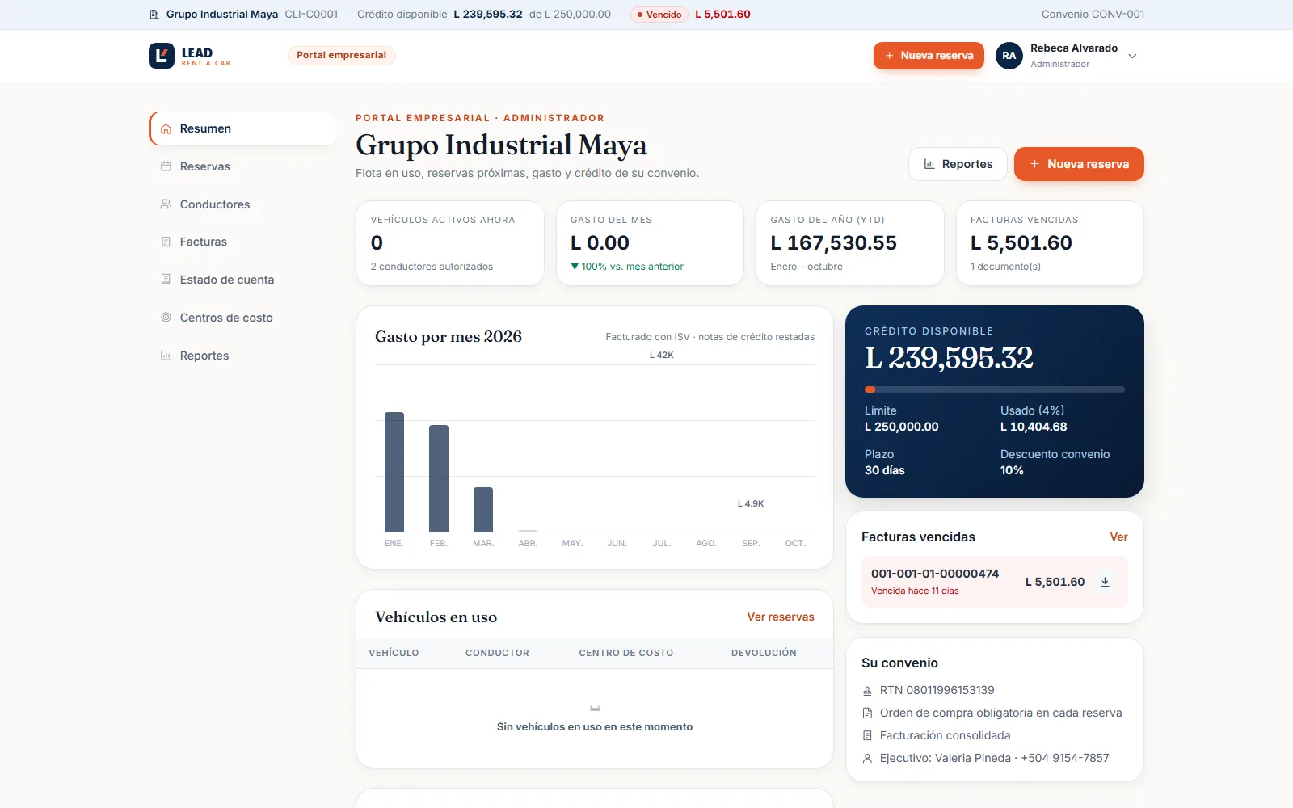Screen dimensions: 1293x808
Task: Click the MAR. bar in the chart
Action: click(x=483, y=510)
